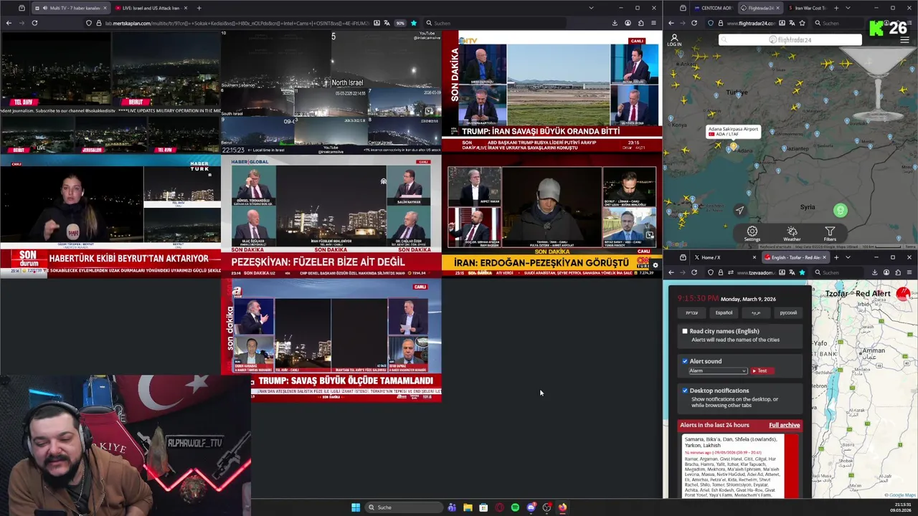Select the Flightradar24 tab
The image size is (918, 516).
tap(761, 8)
